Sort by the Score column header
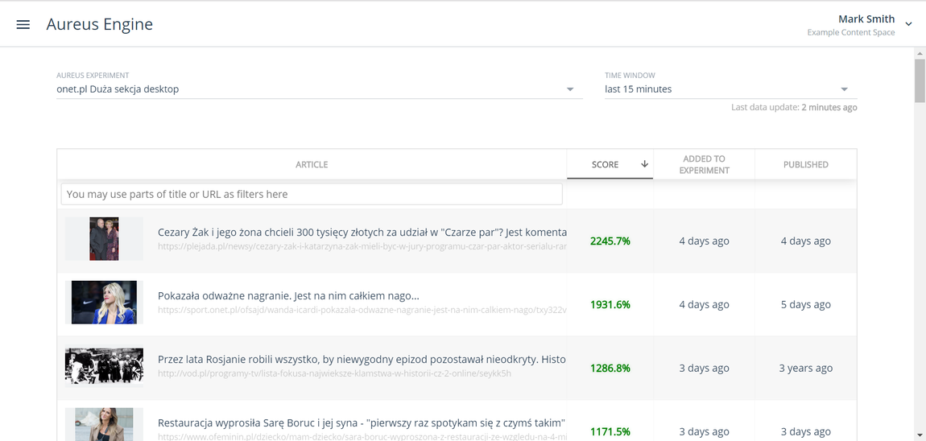Viewport: 926px width, 441px height. point(605,165)
